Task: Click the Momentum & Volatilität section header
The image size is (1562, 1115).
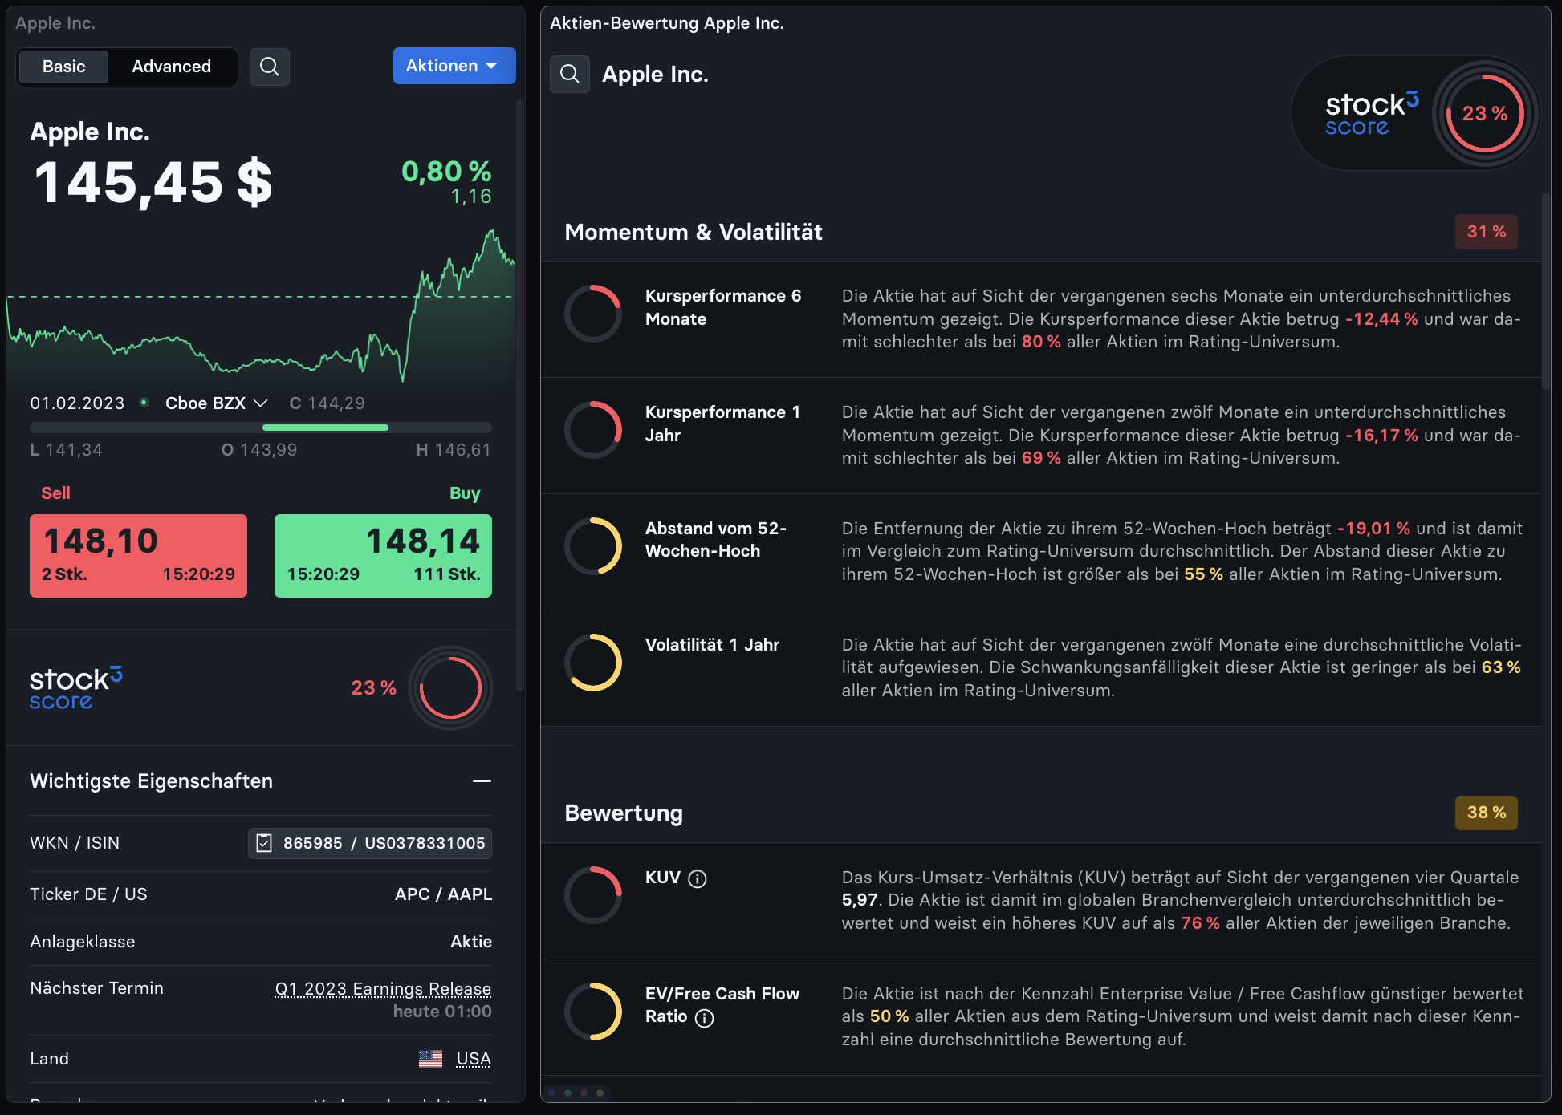Action: coord(694,233)
